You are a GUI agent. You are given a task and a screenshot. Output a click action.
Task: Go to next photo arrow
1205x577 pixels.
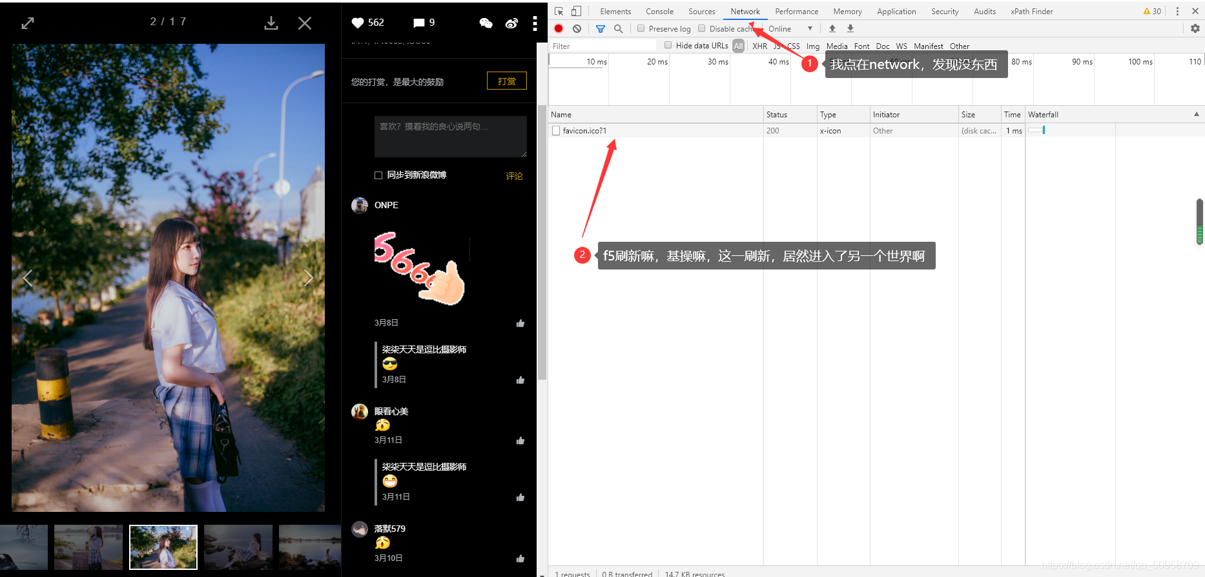(309, 278)
